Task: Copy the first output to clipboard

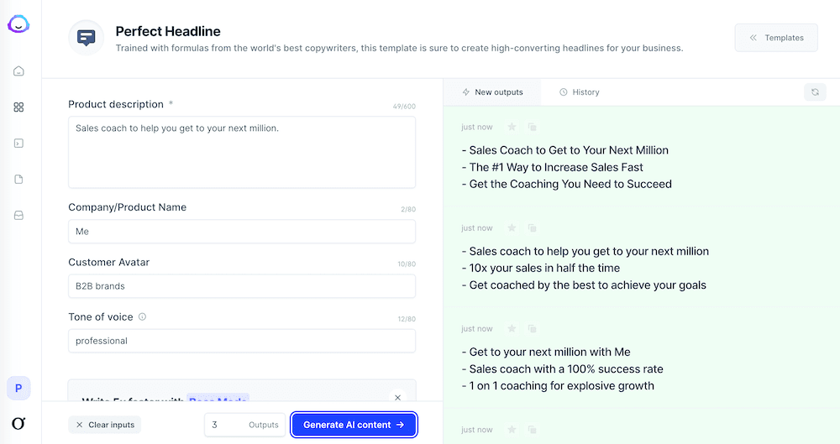Action: tap(532, 128)
